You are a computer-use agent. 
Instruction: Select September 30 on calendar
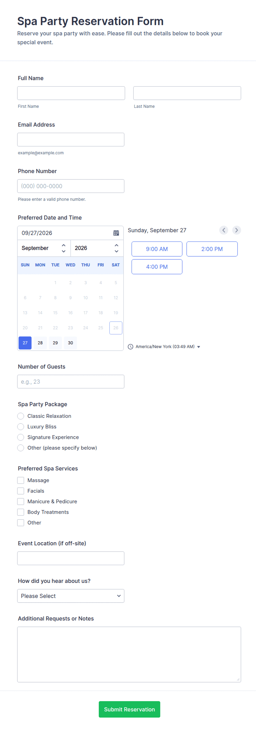coord(70,343)
